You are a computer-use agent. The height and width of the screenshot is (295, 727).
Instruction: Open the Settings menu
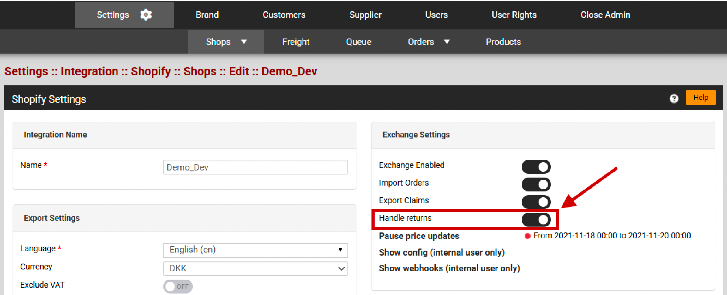[124, 15]
